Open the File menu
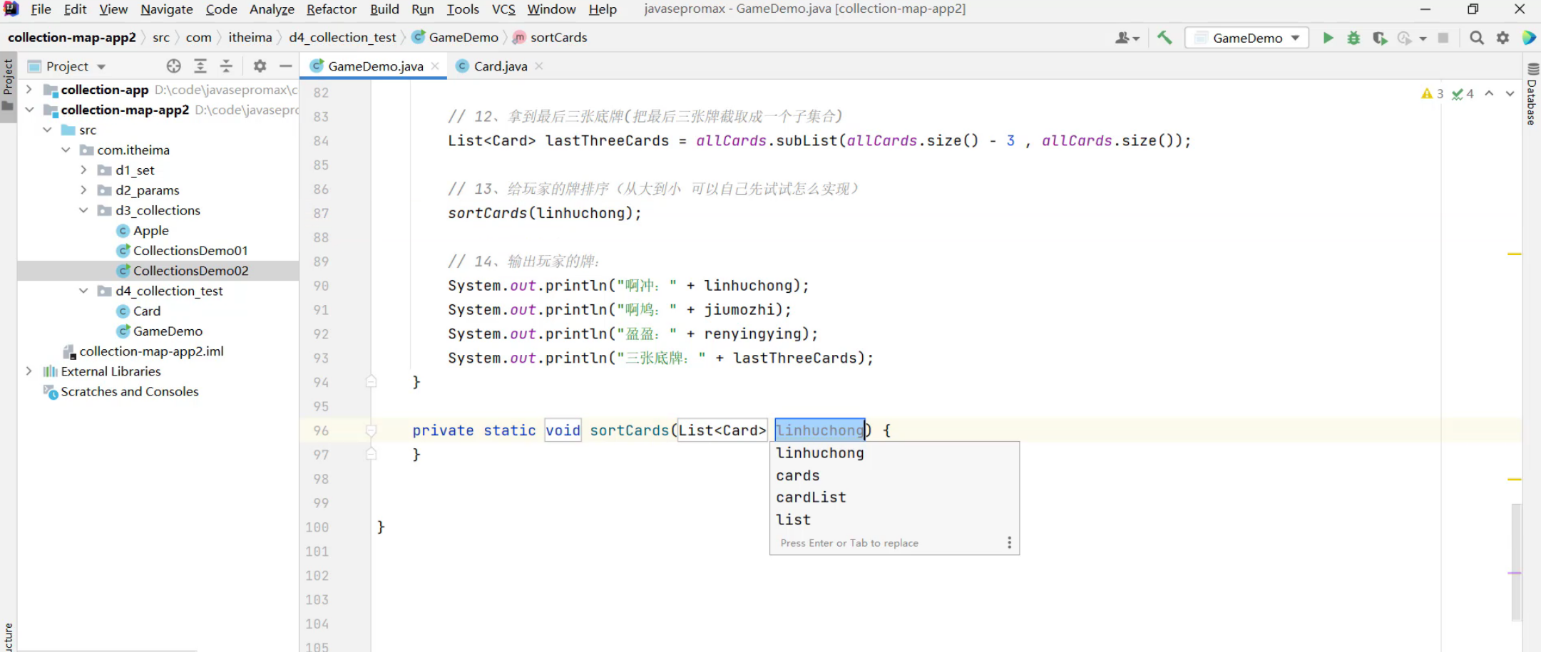This screenshot has width=1541, height=652. 41,9
